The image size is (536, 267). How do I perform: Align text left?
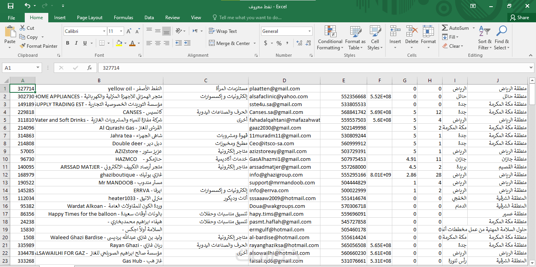149,43
